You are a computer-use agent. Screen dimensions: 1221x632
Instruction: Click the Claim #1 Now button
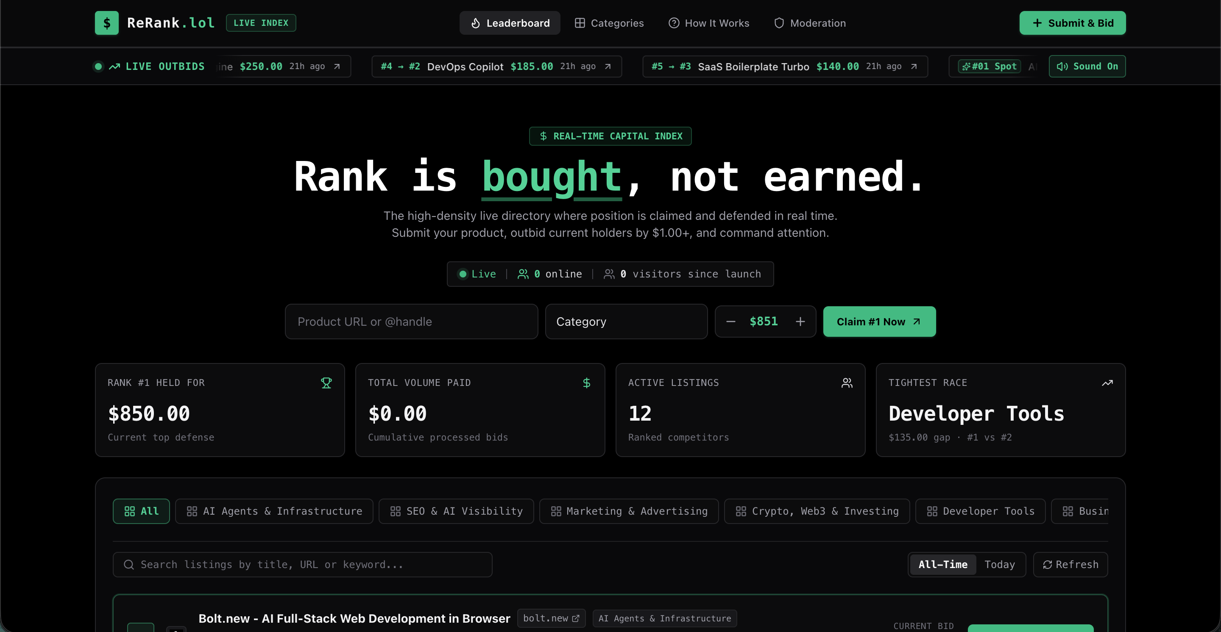(879, 322)
